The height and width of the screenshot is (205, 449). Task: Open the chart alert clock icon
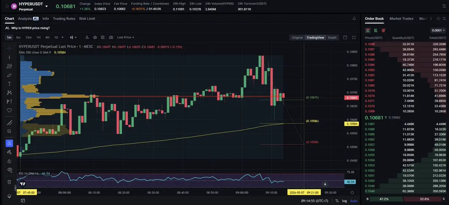[x=95, y=37]
